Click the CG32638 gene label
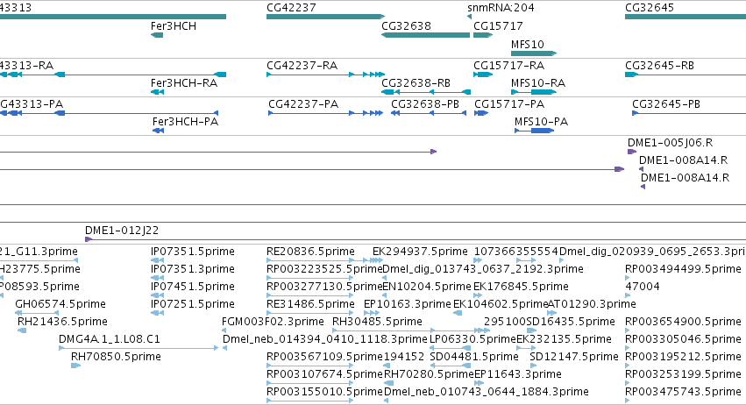 click(406, 26)
